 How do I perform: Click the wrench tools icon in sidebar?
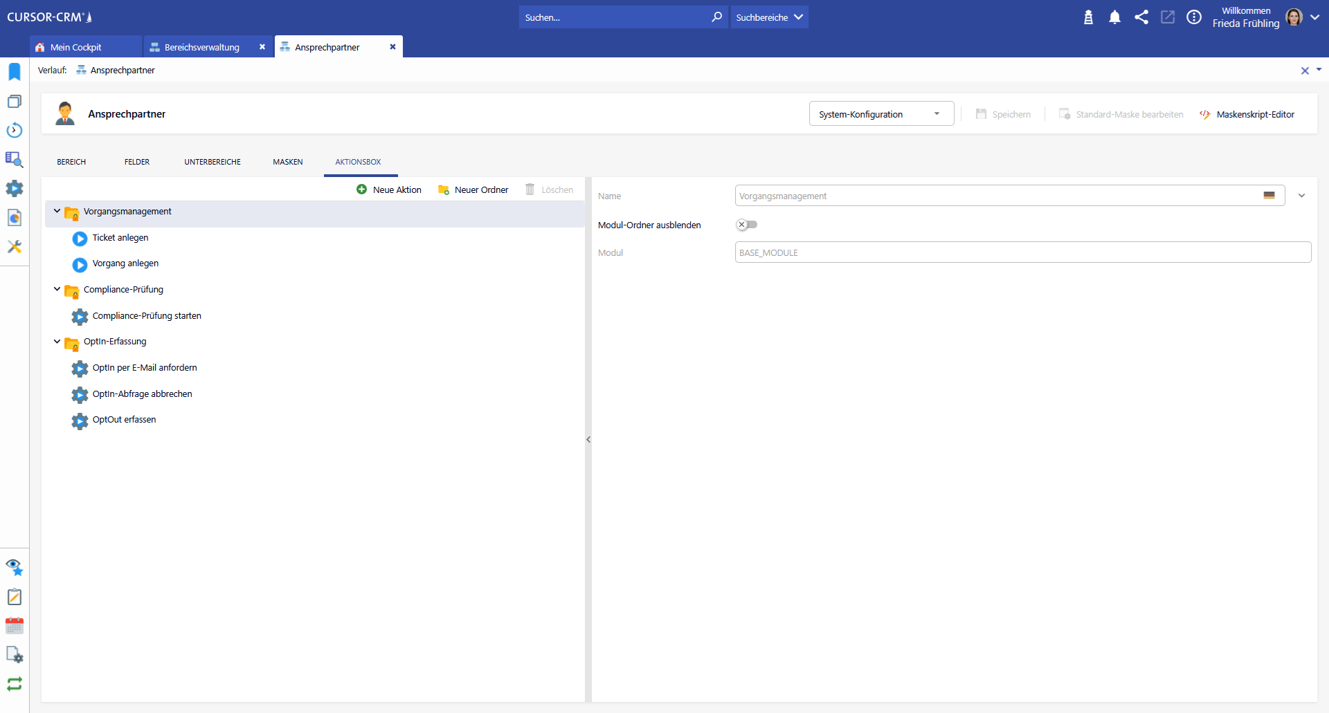pos(15,247)
